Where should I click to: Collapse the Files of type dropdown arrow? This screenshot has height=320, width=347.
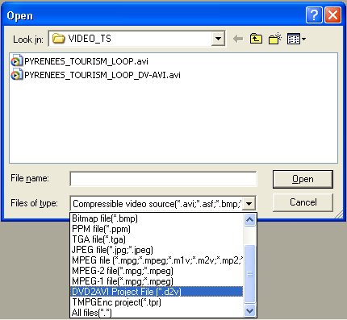(x=249, y=204)
